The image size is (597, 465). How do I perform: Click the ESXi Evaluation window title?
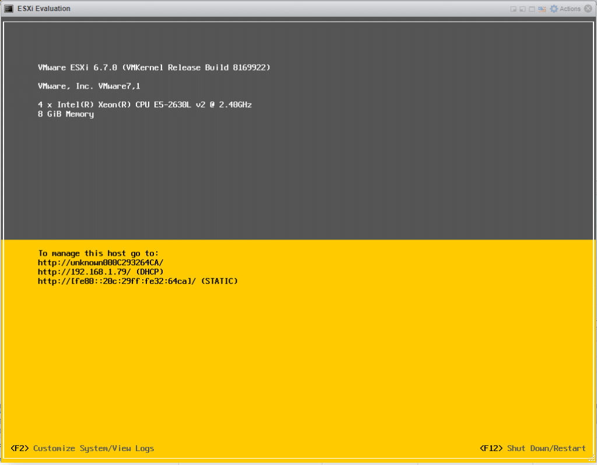coord(44,9)
